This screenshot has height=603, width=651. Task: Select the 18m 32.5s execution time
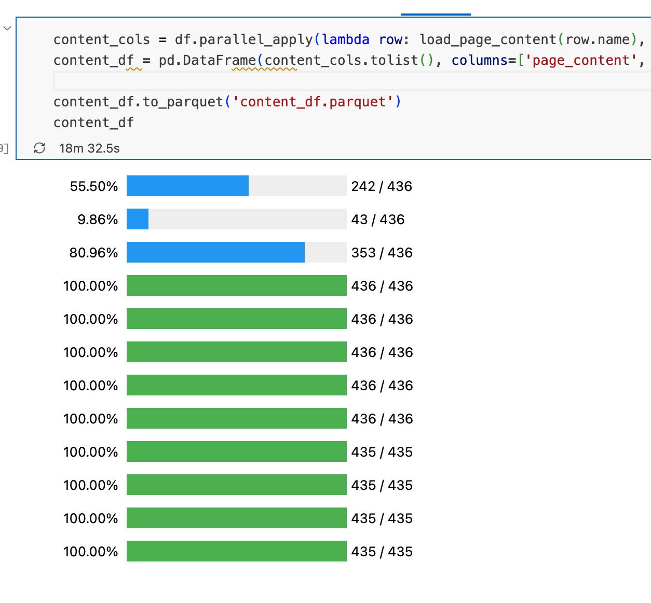89,148
